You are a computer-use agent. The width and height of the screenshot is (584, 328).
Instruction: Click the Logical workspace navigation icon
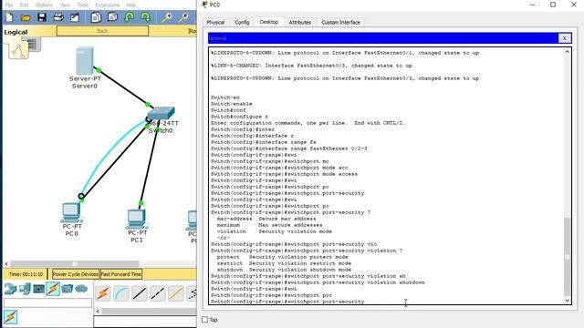[18, 51]
